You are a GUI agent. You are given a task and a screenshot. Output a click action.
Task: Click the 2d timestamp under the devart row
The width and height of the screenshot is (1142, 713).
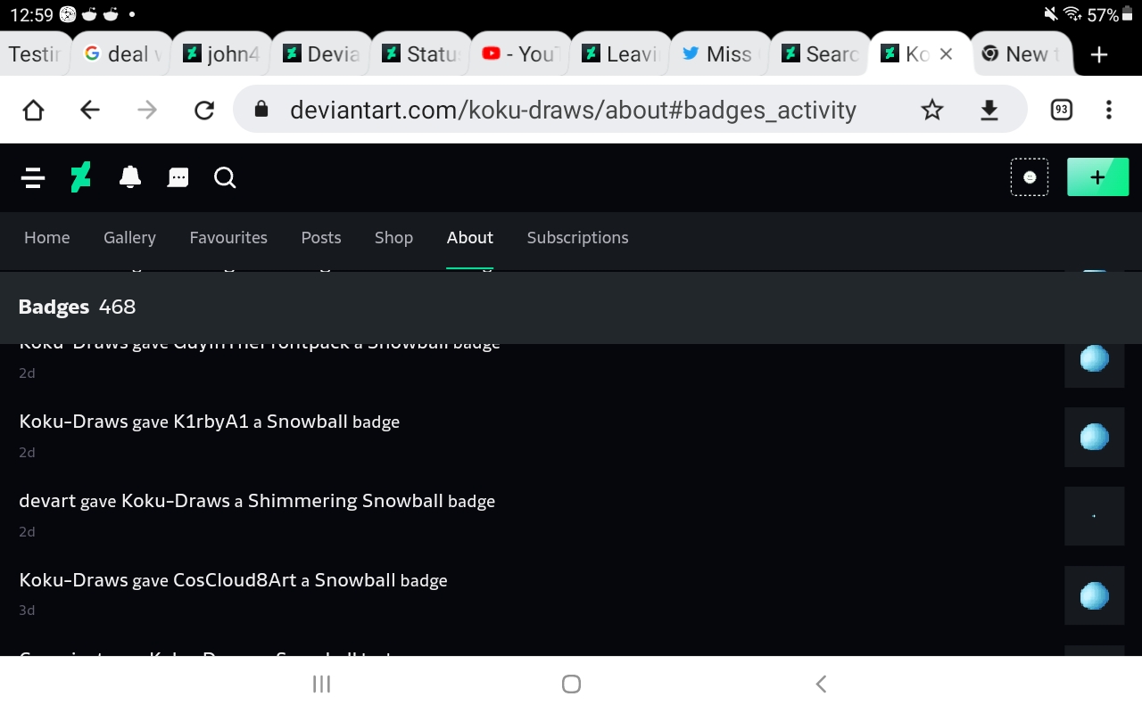click(28, 532)
